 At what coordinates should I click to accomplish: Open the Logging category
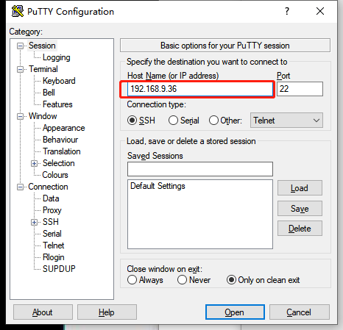coord(57,57)
